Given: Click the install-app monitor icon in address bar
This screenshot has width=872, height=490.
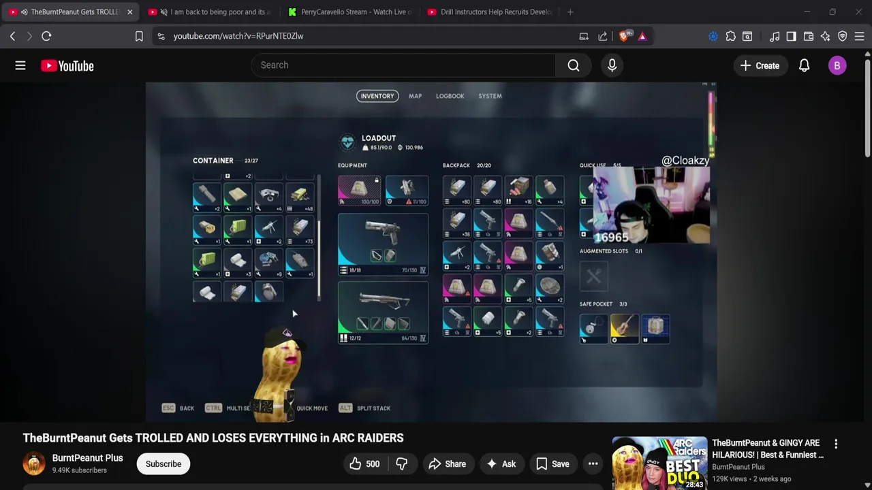Looking at the screenshot, I should (584, 36).
